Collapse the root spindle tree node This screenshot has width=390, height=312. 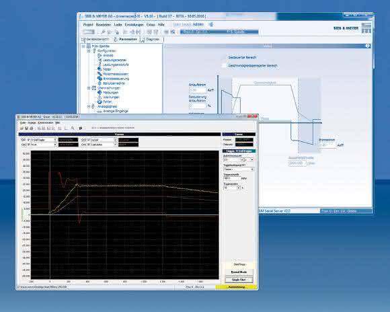point(83,46)
